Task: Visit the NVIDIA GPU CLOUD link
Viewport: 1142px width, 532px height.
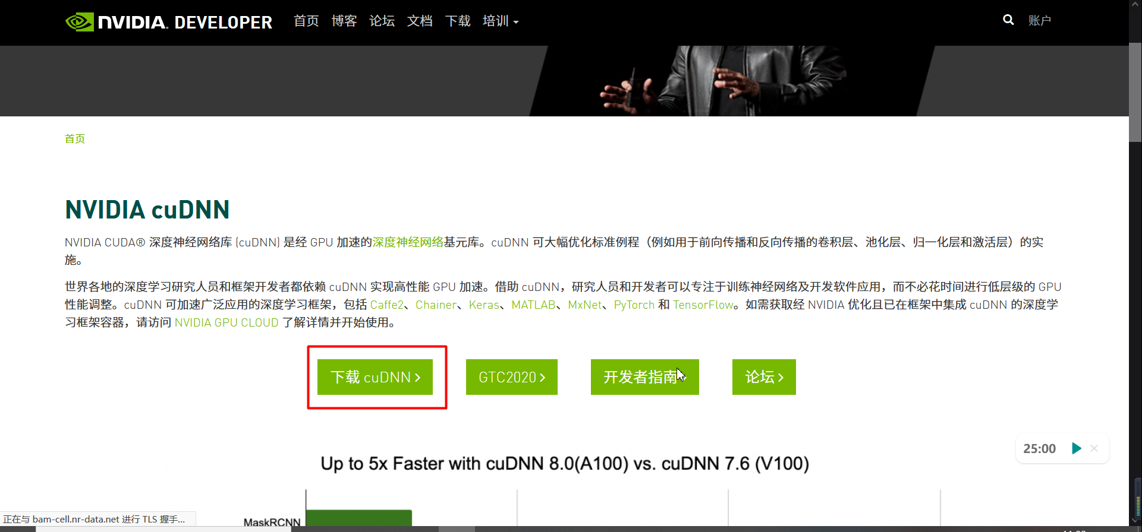Action: [226, 322]
